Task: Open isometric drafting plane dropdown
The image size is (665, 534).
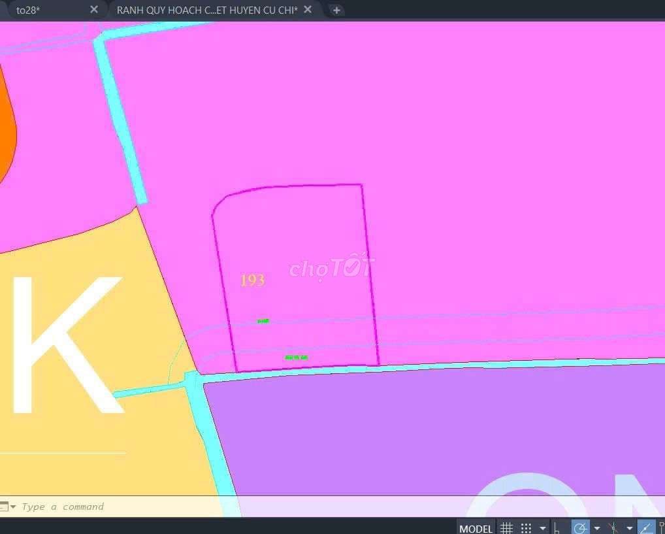Action: point(629,529)
